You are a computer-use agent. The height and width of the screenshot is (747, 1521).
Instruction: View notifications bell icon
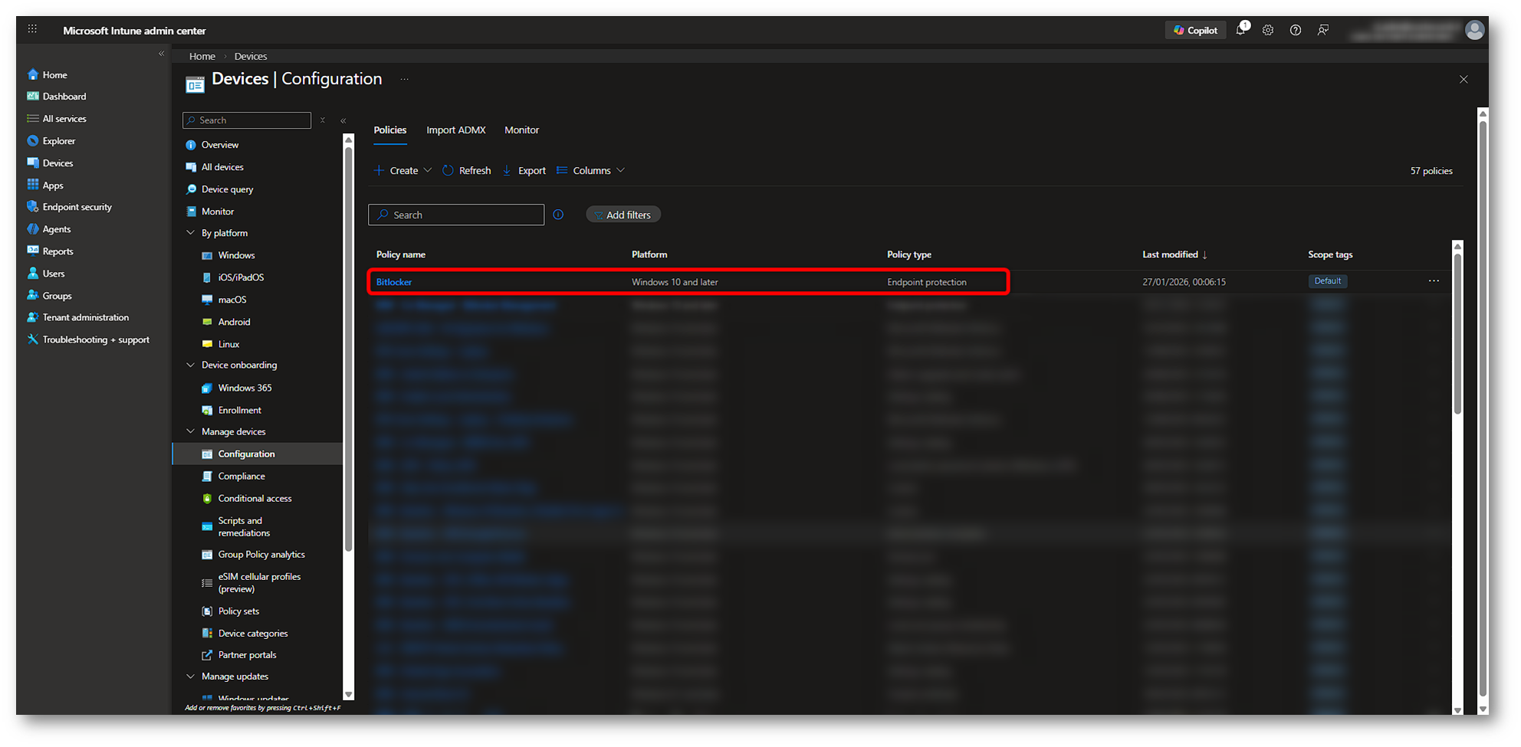tap(1240, 30)
